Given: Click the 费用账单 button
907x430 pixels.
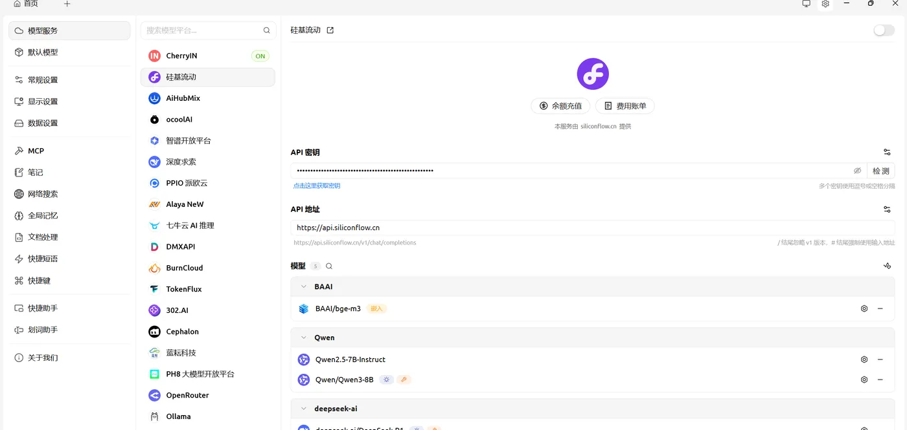Looking at the screenshot, I should click(x=625, y=106).
